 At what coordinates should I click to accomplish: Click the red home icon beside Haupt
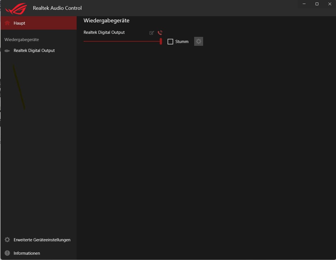tap(7, 23)
